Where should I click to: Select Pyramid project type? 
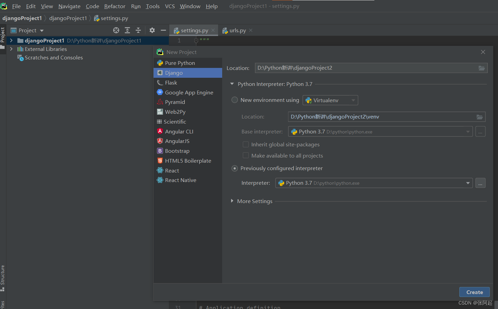click(x=188, y=102)
